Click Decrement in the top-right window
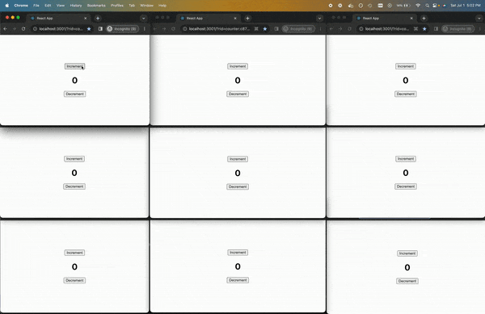 (406, 94)
